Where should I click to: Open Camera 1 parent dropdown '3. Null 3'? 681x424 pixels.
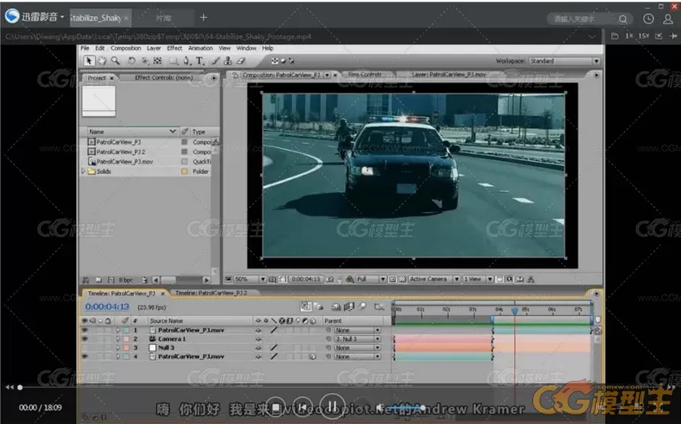click(x=357, y=339)
